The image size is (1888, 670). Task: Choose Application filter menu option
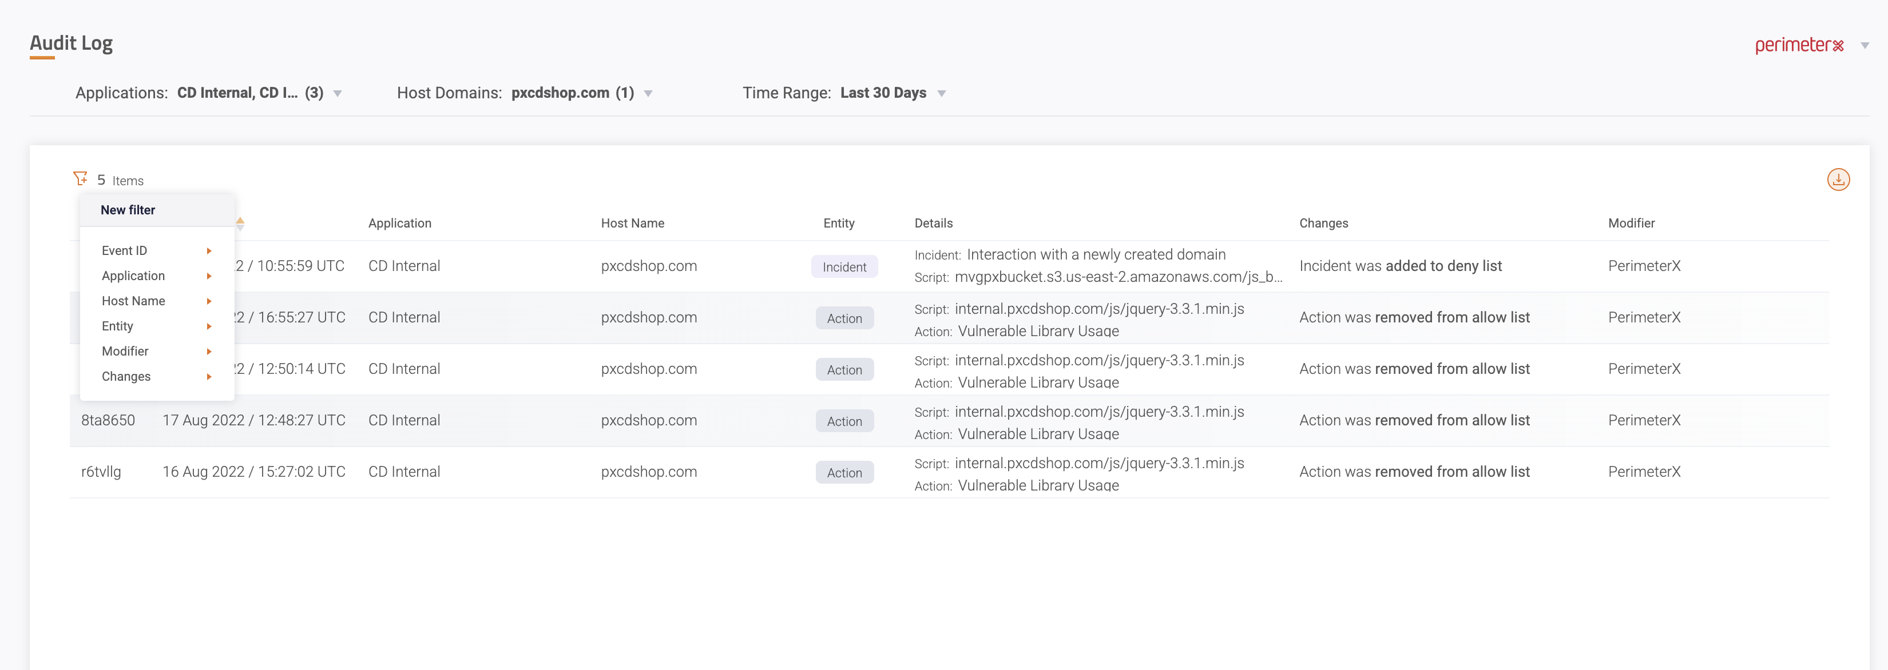(133, 276)
